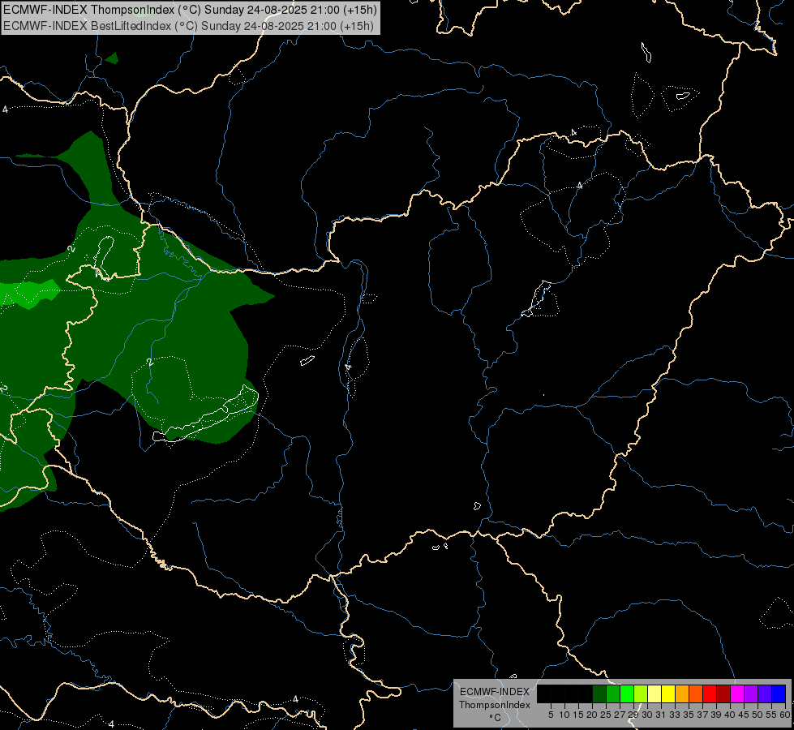This screenshot has height=730, width=794.
Task: Click the legend tick value '5'
Action: coord(551,715)
